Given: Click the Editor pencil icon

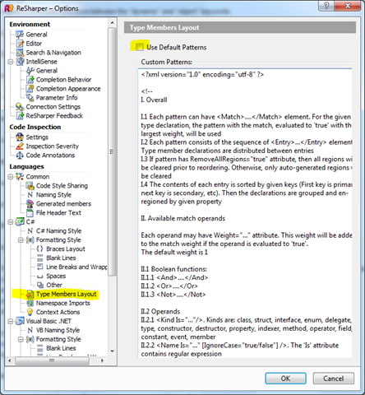Looking at the screenshot, I should click(x=20, y=44).
